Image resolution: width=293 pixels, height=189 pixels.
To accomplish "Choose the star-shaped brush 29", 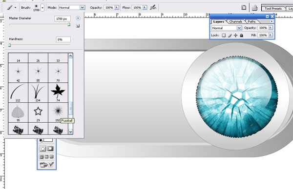I will [38, 113].
